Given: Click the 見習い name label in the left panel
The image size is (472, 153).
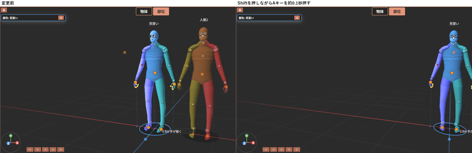Looking at the screenshot, I should pos(154,24).
